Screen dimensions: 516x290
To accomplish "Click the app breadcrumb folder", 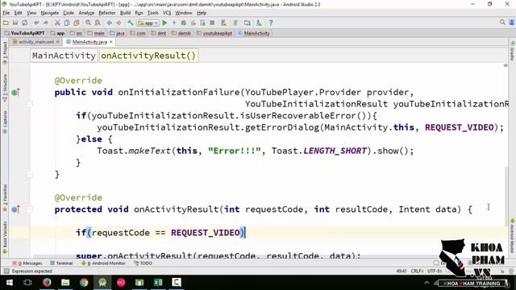I will [x=57, y=33].
